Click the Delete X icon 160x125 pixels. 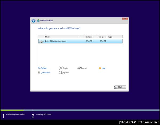click(61, 68)
